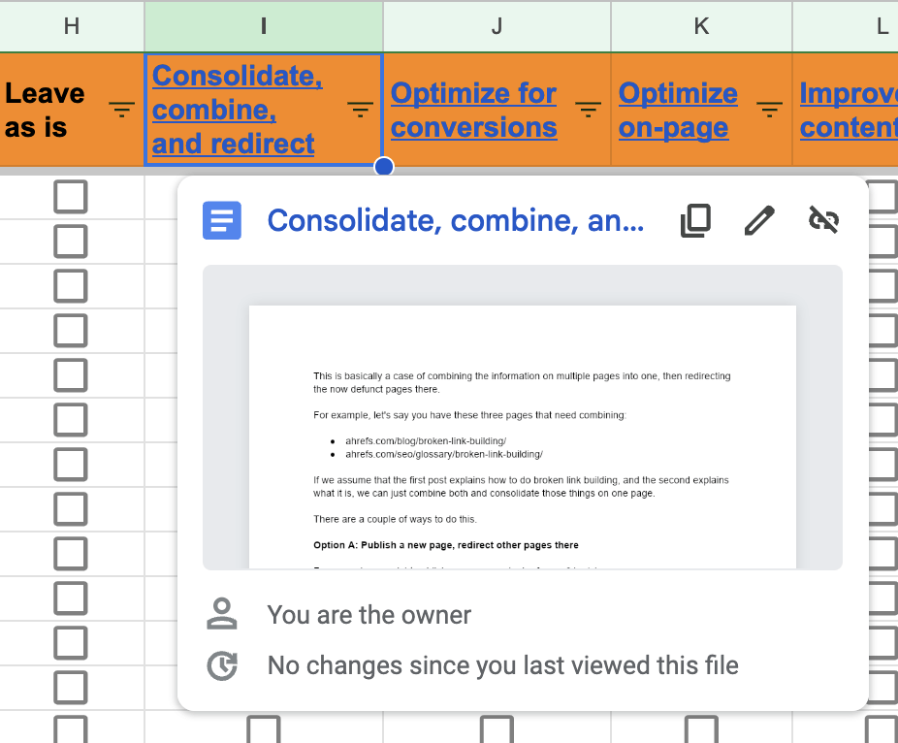
Task: Click the owner person icon in the card
Action: pyautogui.click(x=223, y=613)
